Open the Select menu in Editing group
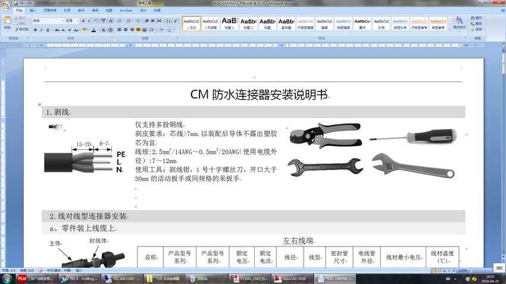The width and height of the screenshot is (506, 284). click(x=477, y=29)
